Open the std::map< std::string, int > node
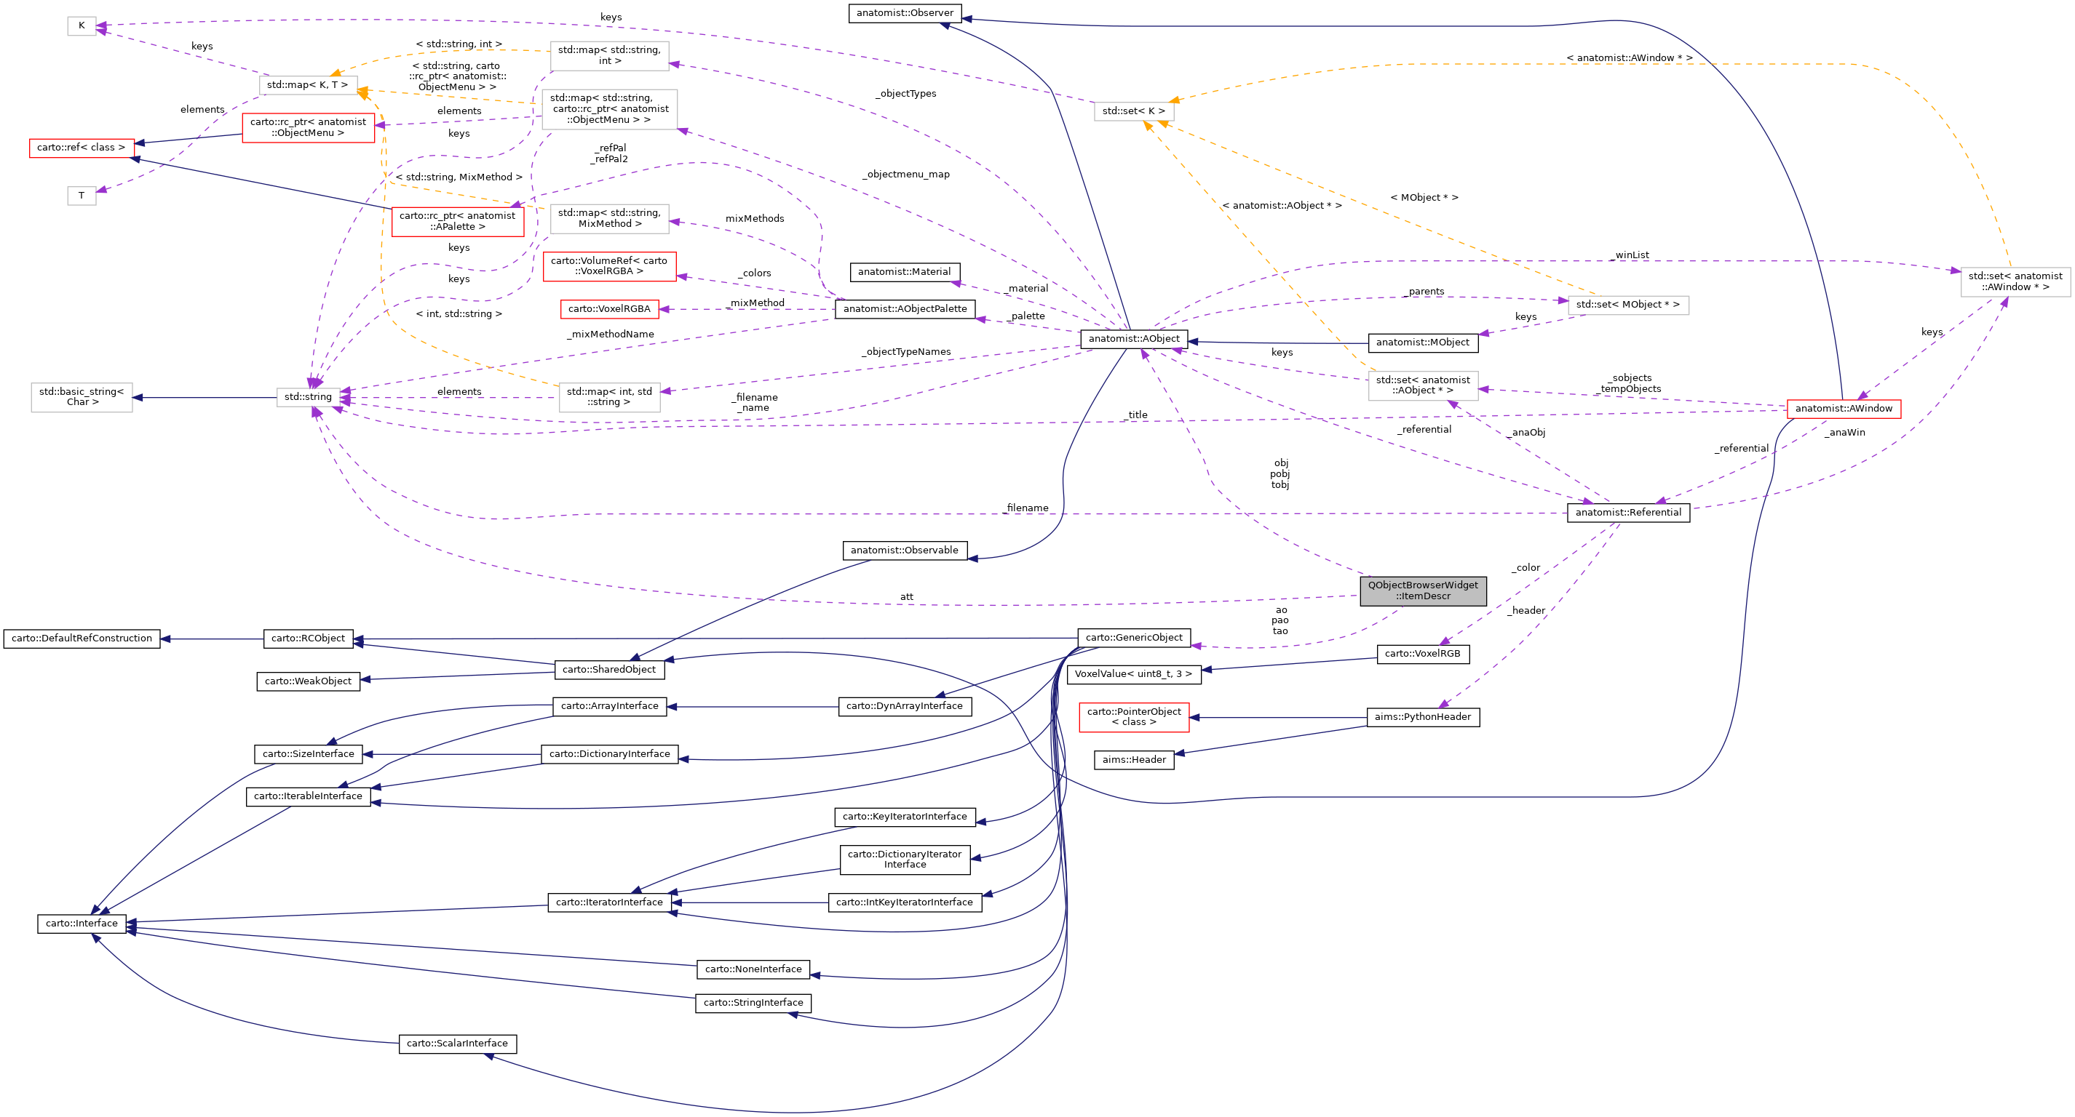This screenshot has height=1117, width=2075. click(x=609, y=55)
